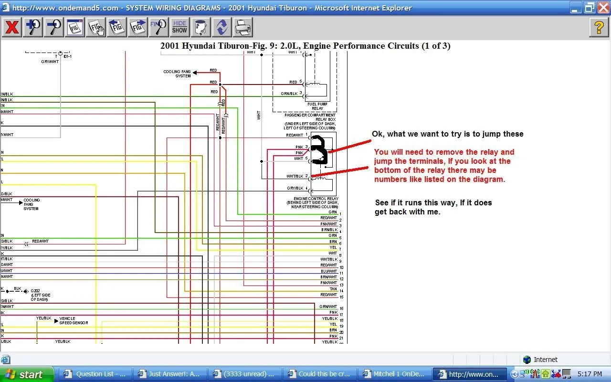Click the FUEL PUMP RELAY label
The height and width of the screenshot is (382, 611).
(317, 106)
